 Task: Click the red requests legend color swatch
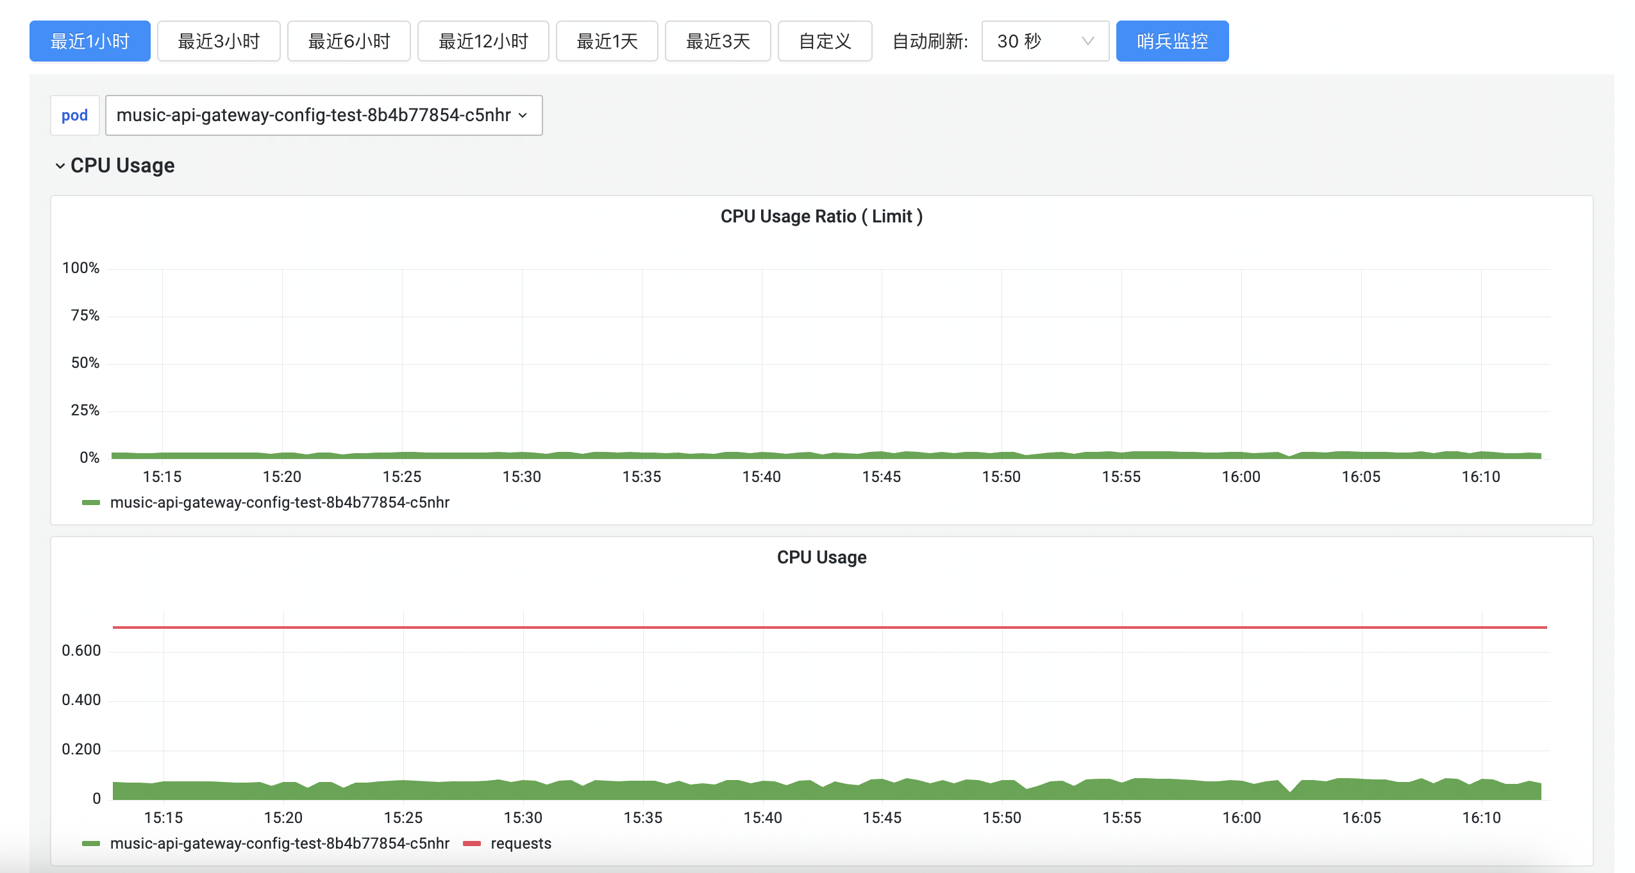click(x=472, y=844)
